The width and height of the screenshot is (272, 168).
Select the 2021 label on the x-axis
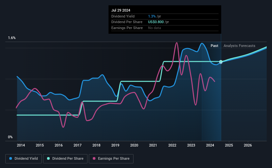tap(153, 145)
